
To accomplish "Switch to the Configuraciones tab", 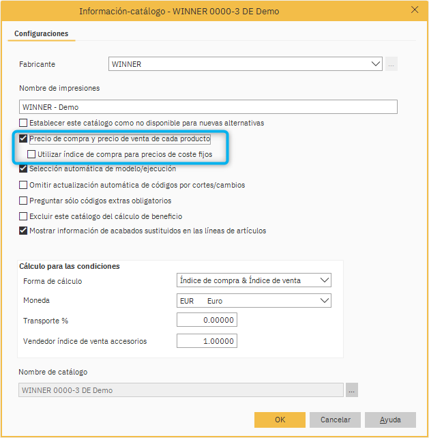I will 41,33.
